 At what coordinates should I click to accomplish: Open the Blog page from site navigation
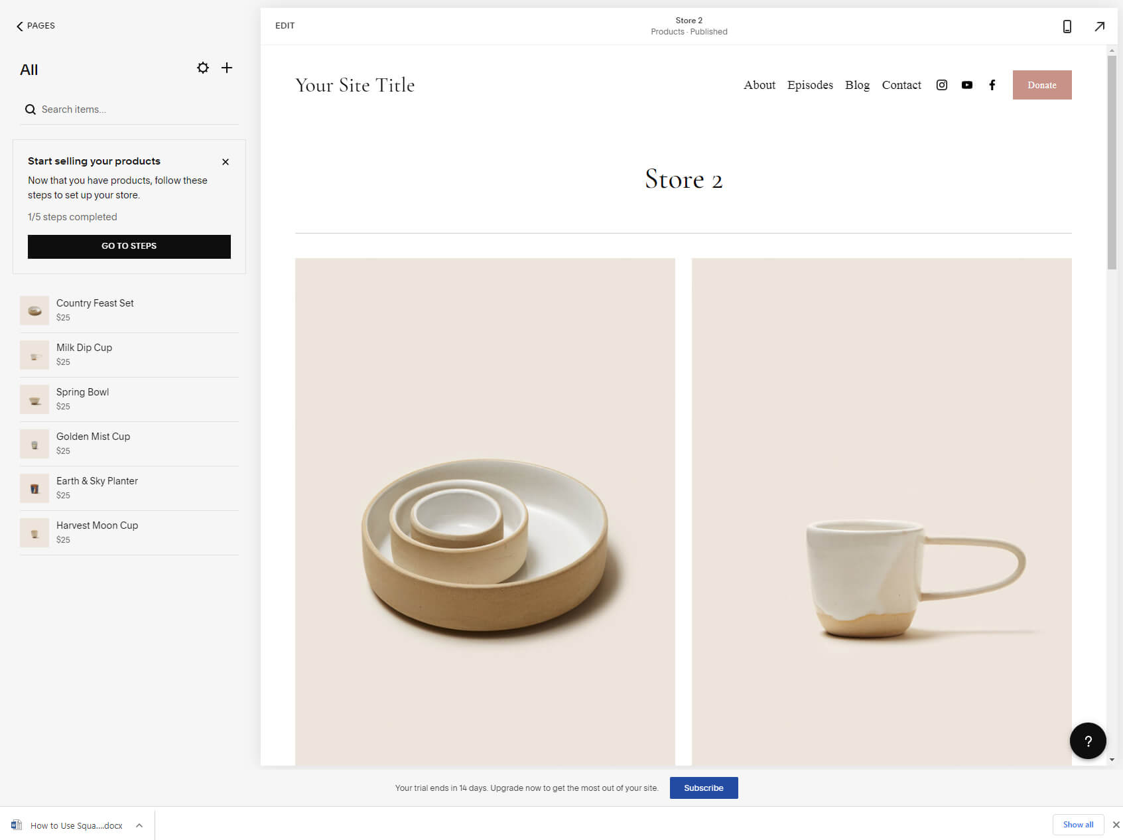coord(857,85)
